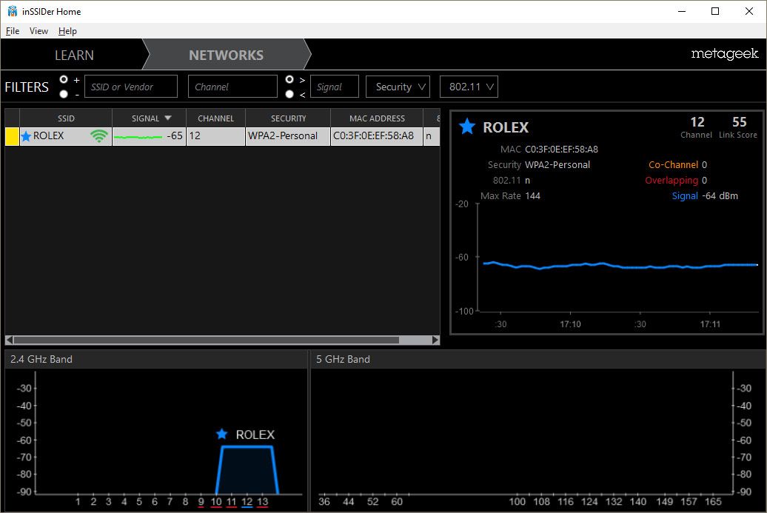
Task: Switch to the NETWORKS tab
Action: 226,56
